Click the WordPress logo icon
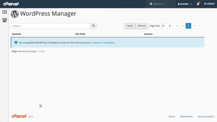 coord(15,14)
